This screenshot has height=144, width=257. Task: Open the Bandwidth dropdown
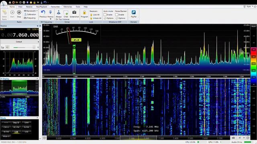[31, 11]
